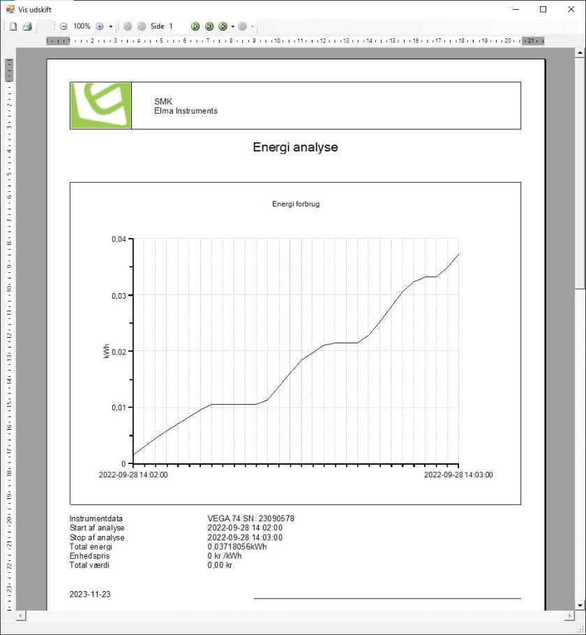This screenshot has width=586, height=635.
Task: Click the chart start time 14:02:00 label
Action: [133, 475]
